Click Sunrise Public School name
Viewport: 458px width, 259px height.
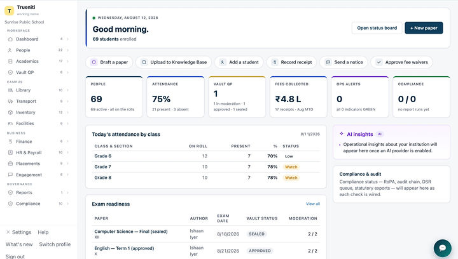coord(24,22)
